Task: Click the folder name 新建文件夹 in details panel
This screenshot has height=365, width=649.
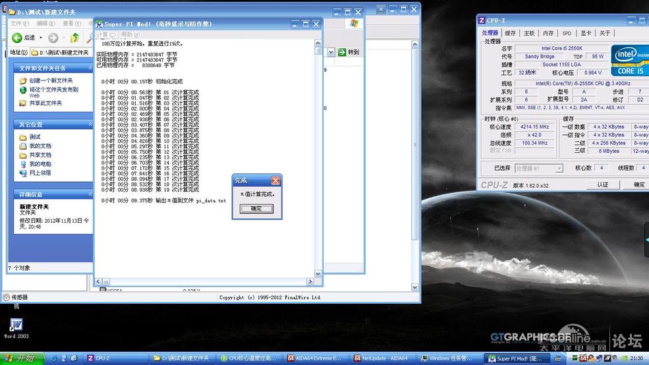Action: pos(34,206)
